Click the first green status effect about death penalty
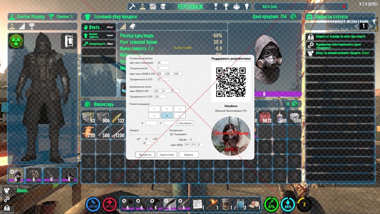This screenshot has height=214, width=380. (340, 36)
